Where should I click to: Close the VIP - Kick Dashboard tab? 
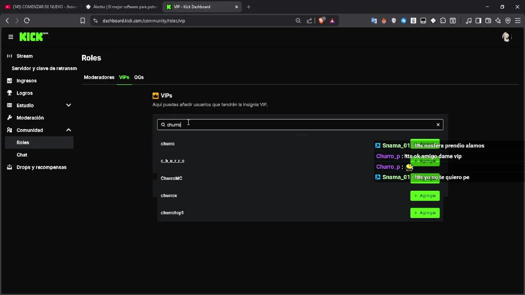click(x=236, y=7)
